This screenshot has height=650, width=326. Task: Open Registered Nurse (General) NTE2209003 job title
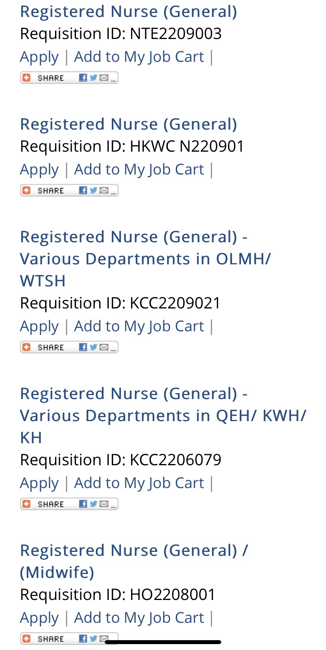coord(129,12)
